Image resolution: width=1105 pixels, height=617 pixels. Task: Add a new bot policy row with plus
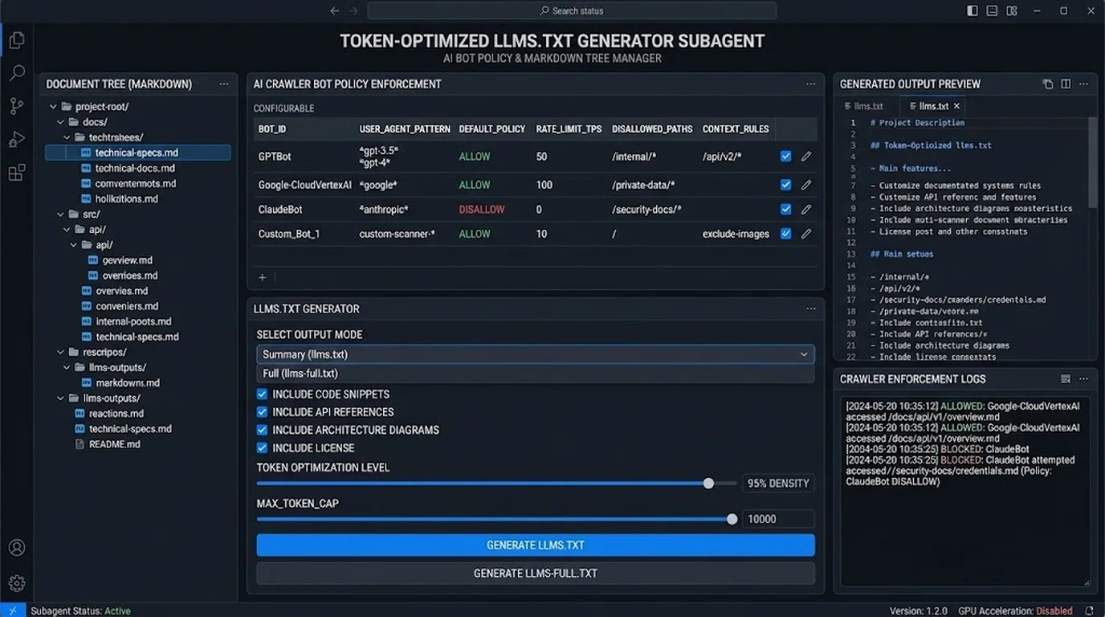262,277
